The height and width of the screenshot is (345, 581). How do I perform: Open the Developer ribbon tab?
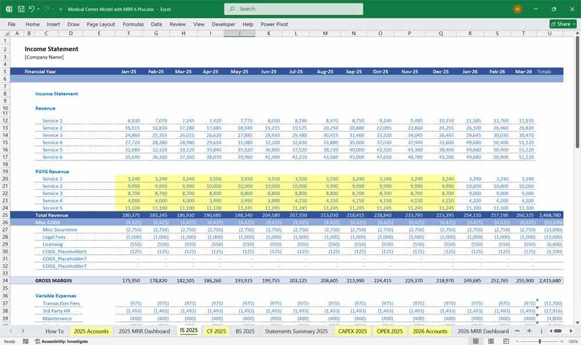click(x=225, y=24)
